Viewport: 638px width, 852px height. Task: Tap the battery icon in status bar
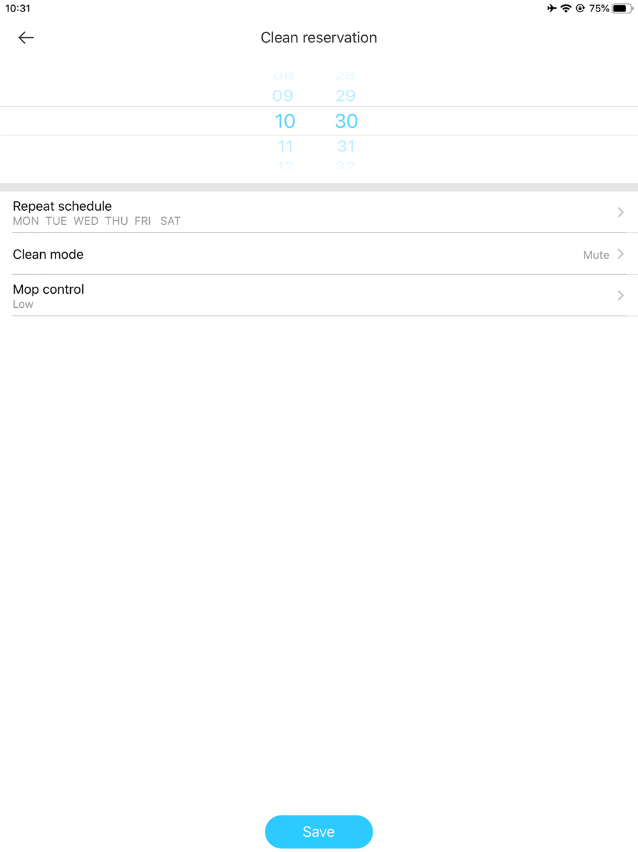click(x=622, y=8)
